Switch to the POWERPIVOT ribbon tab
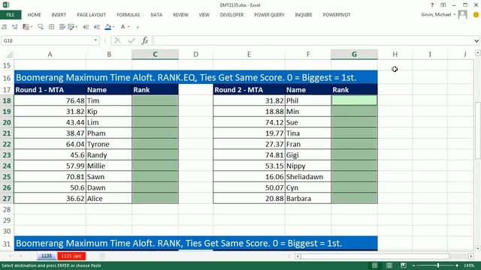 pyautogui.click(x=337, y=15)
